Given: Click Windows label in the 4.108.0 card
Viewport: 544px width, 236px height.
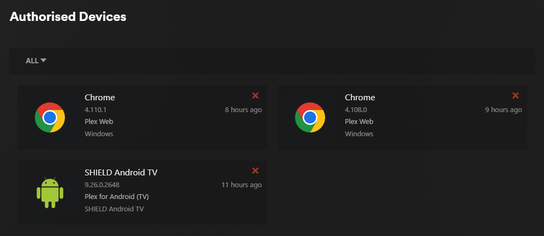Looking at the screenshot, I should click(359, 134).
